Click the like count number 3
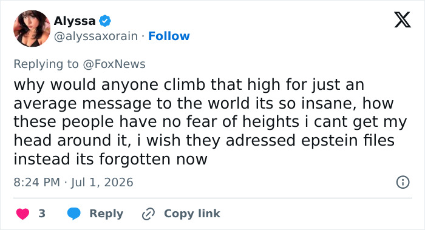 tap(42, 214)
